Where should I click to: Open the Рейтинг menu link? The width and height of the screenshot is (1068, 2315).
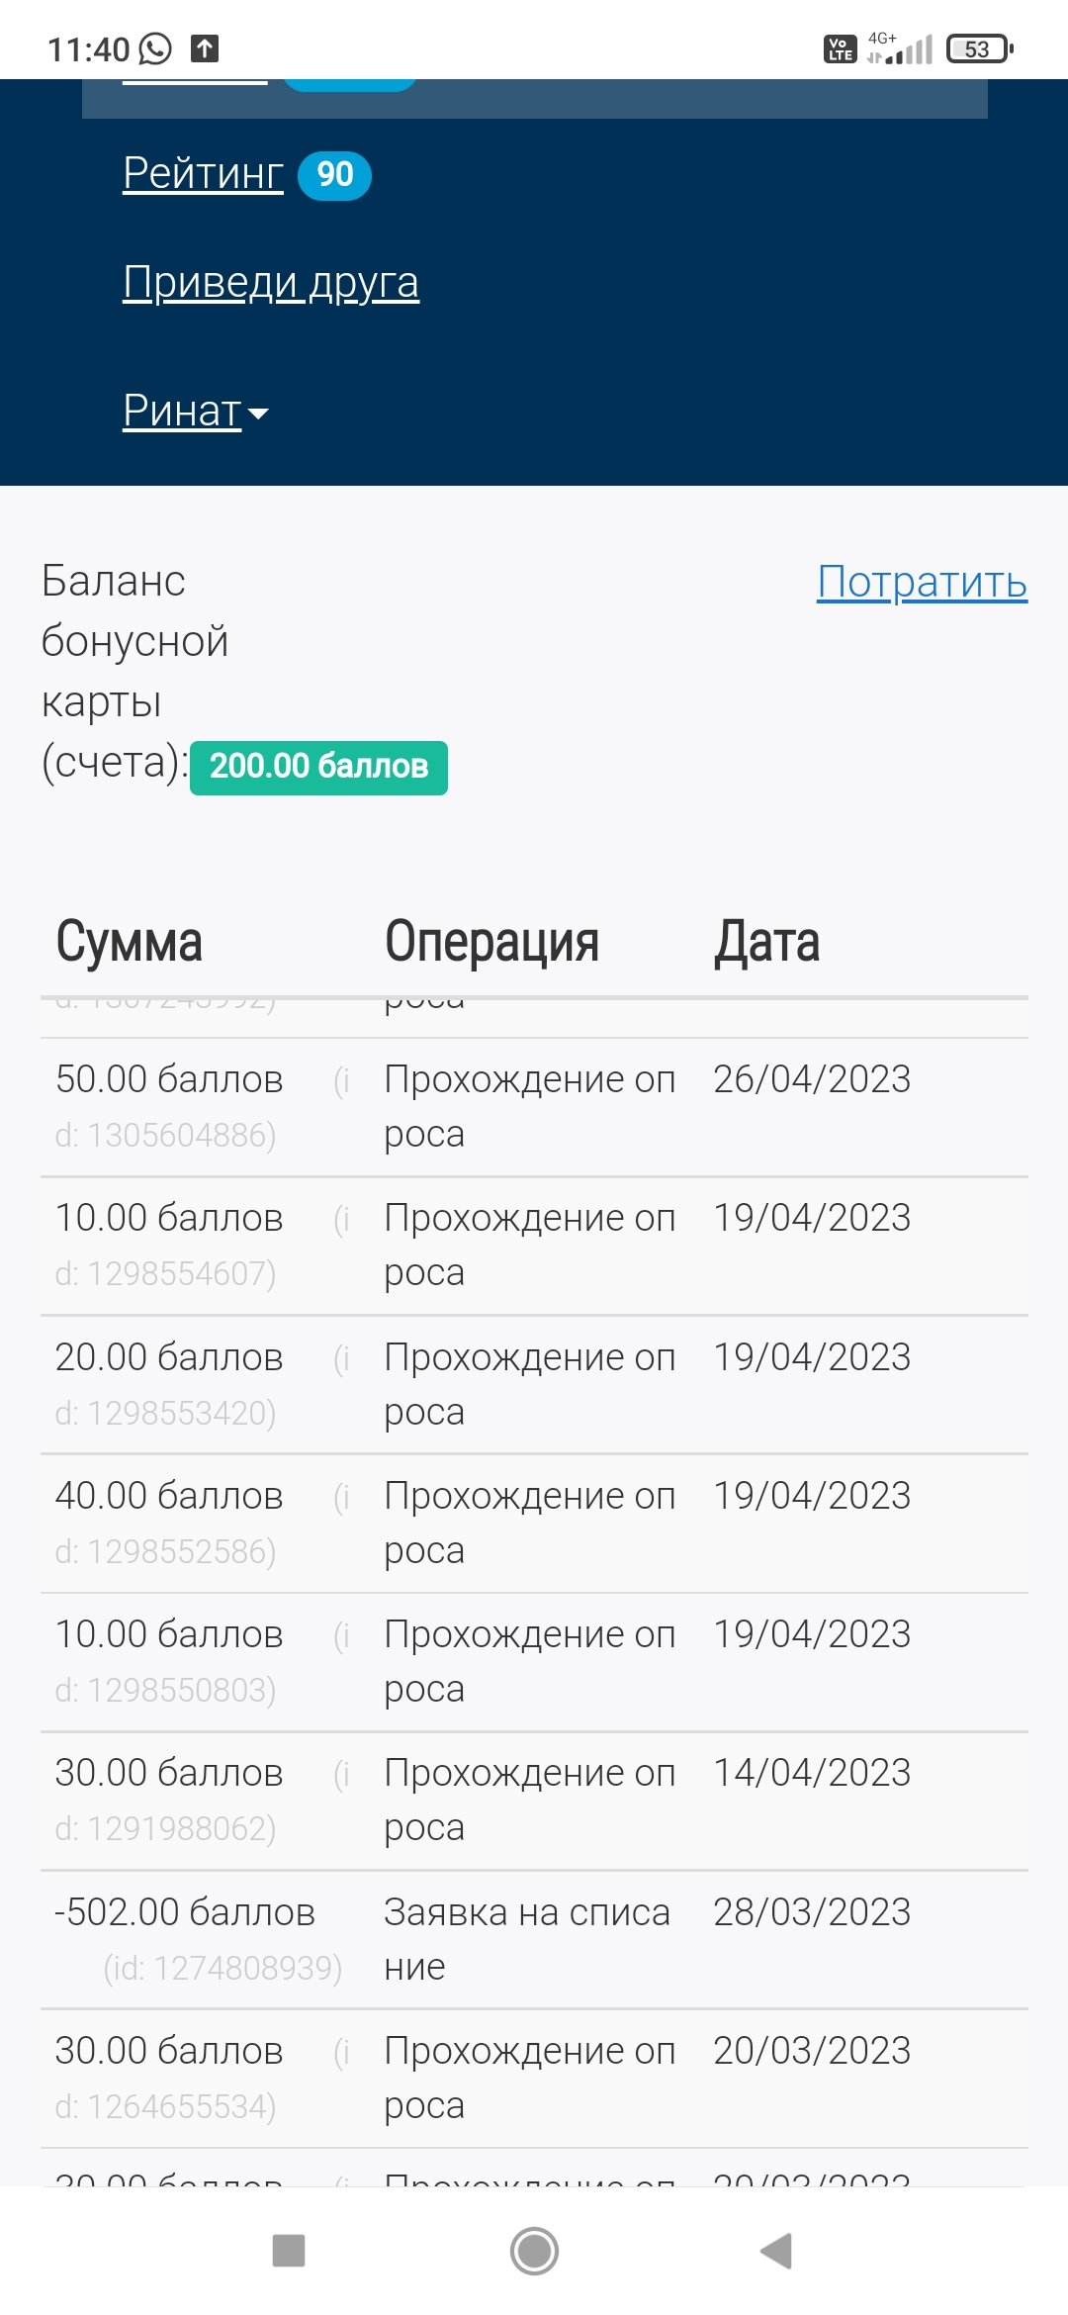tap(203, 173)
